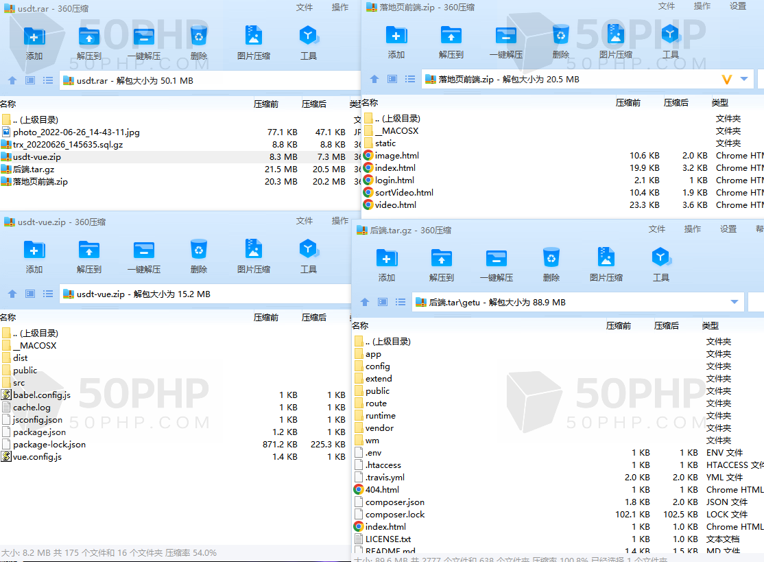Click 添加 icon in usdt.rar window
The height and width of the screenshot is (562, 764).
[34, 37]
